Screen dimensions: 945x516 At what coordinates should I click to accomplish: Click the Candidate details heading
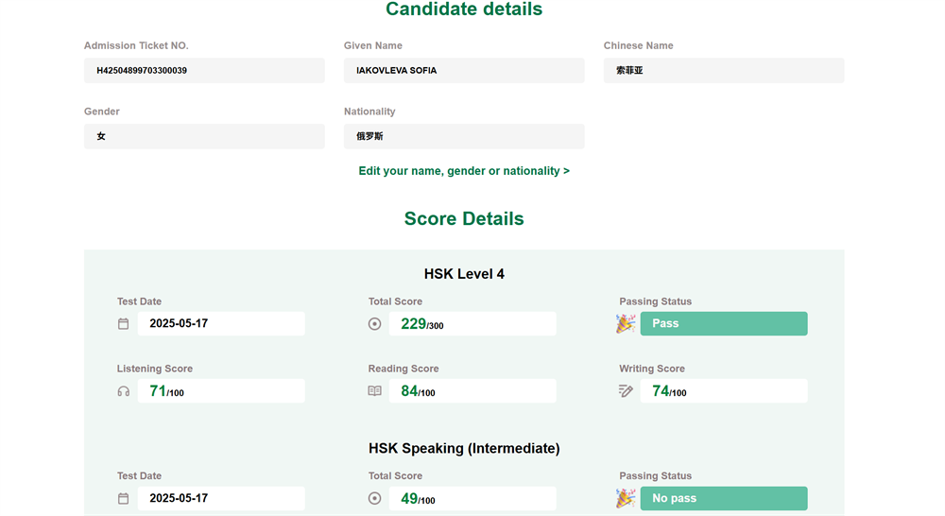pyautogui.click(x=464, y=9)
